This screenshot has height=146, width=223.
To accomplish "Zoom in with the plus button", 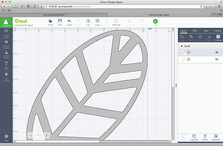I will click(x=47, y=135).
